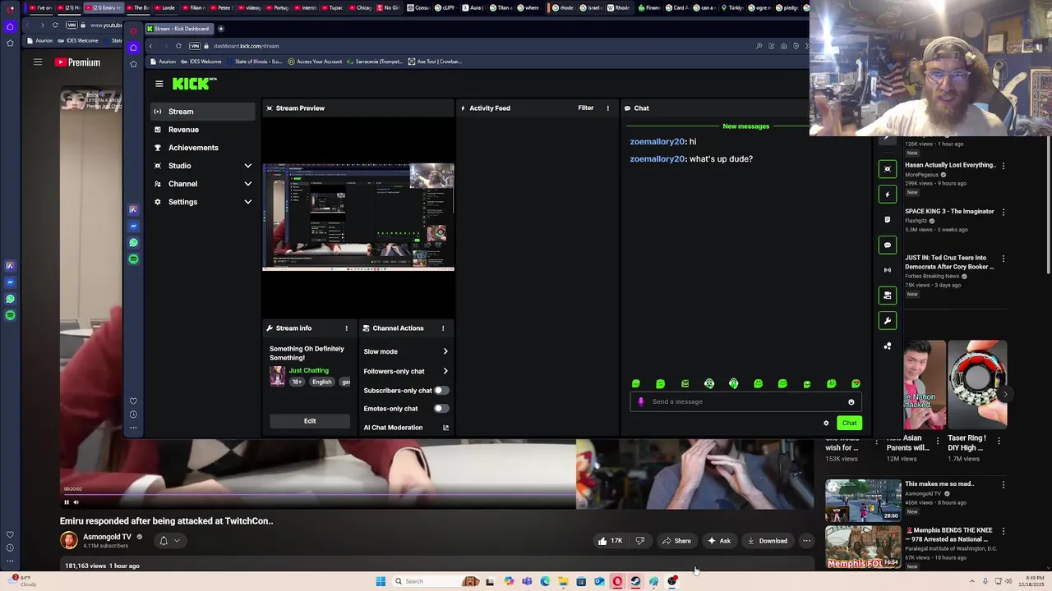Open options for 'SPACE KING 3' video
Screen dimensions: 1052x591
[1004, 213]
